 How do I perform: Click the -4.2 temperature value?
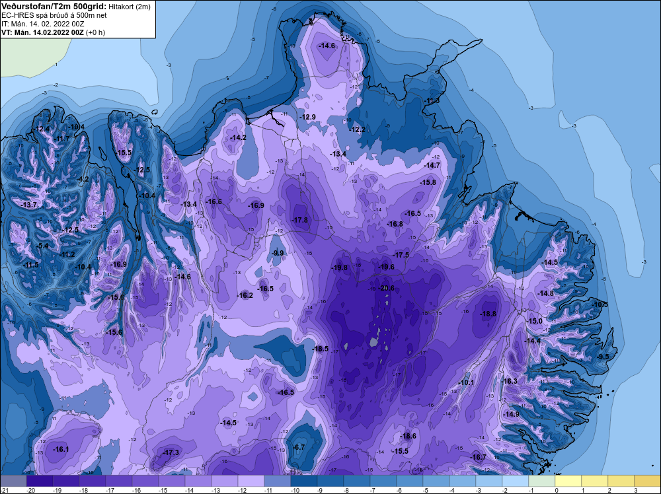83,179
